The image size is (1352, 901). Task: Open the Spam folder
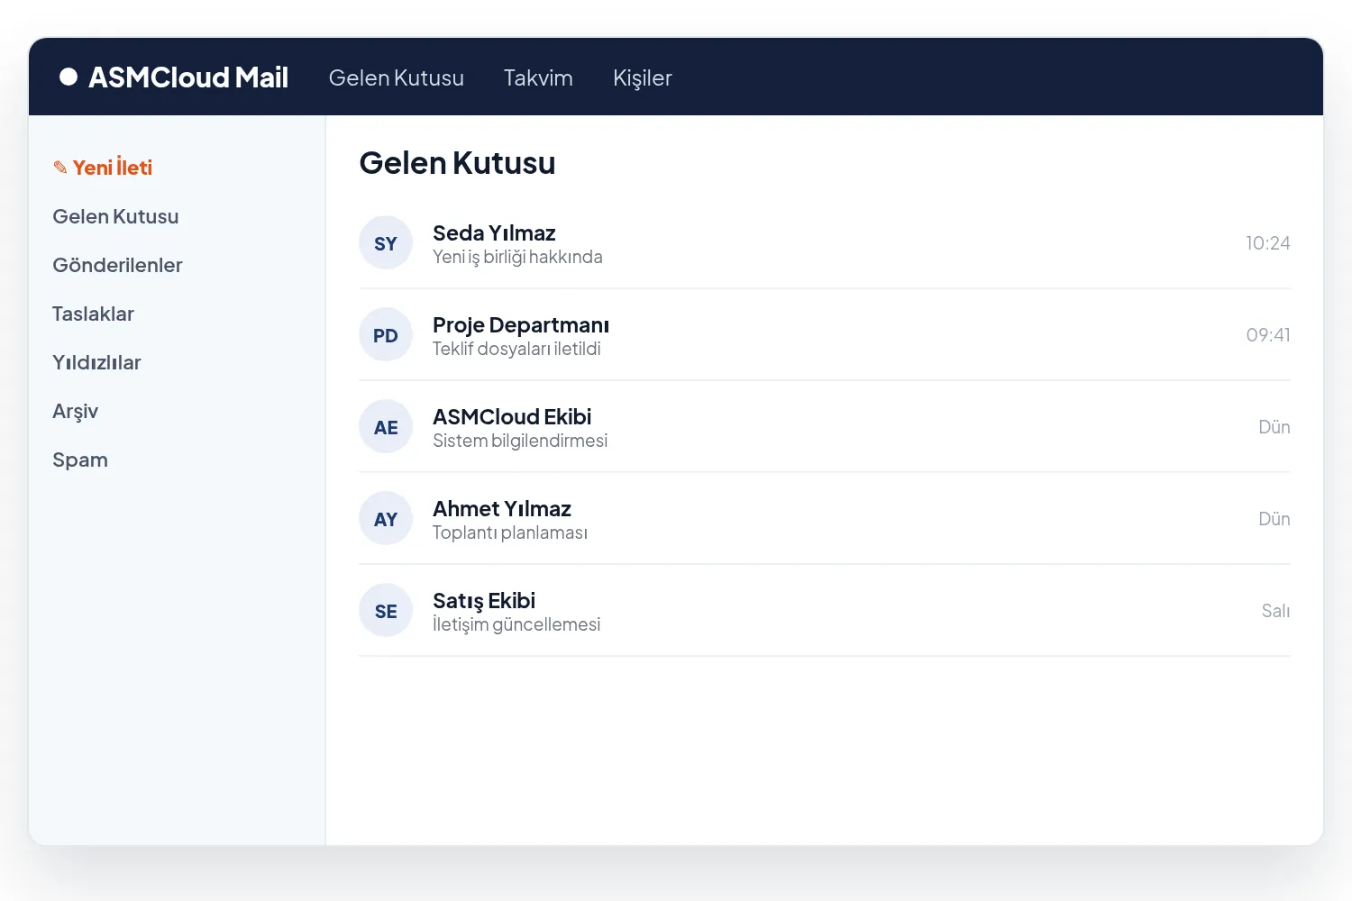(80, 460)
